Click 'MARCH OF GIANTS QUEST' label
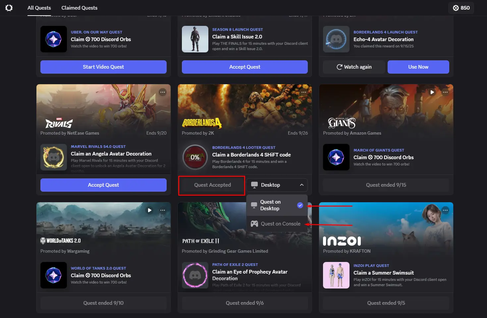The width and height of the screenshot is (487, 318). 379,150
